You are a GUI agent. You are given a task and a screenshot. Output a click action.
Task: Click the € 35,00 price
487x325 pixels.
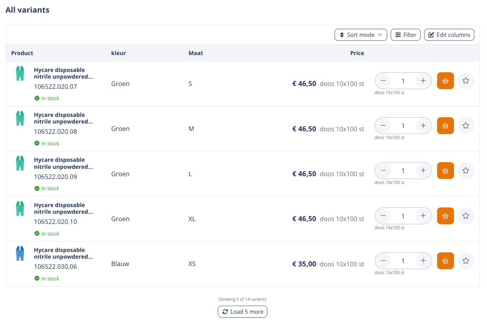click(x=304, y=264)
